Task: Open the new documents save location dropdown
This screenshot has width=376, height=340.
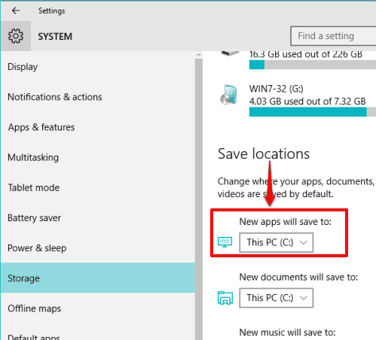Action: pyautogui.click(x=277, y=298)
